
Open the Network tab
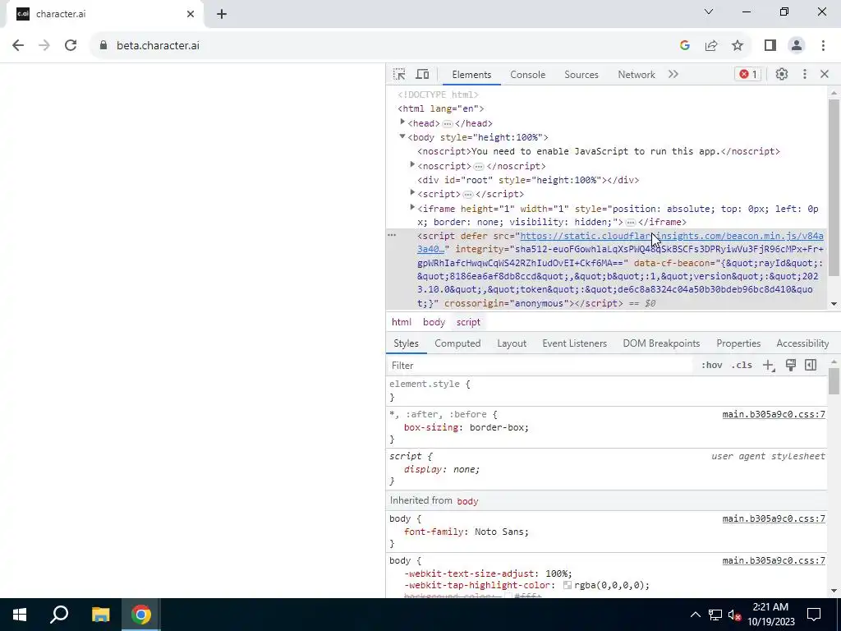[x=636, y=75]
